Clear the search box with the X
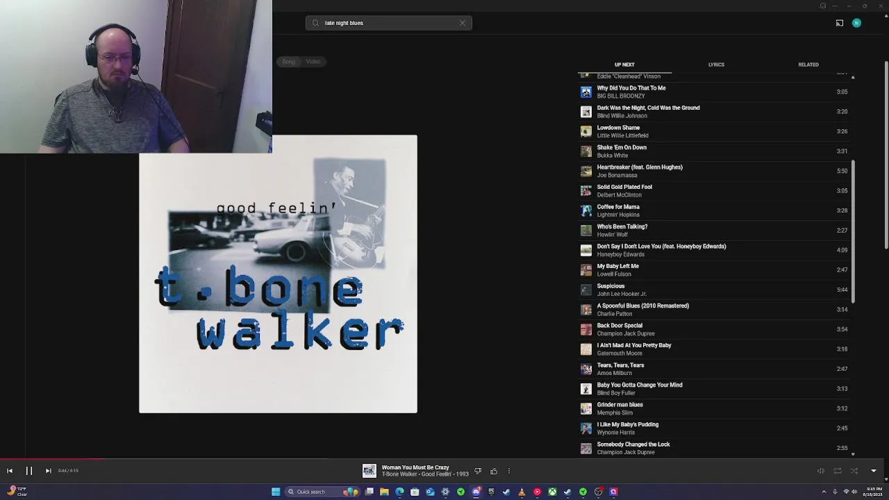 463,23
